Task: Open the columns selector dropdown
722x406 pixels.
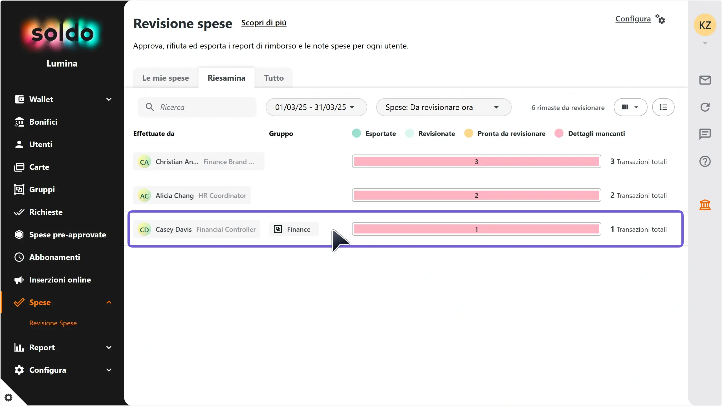Action: point(630,107)
